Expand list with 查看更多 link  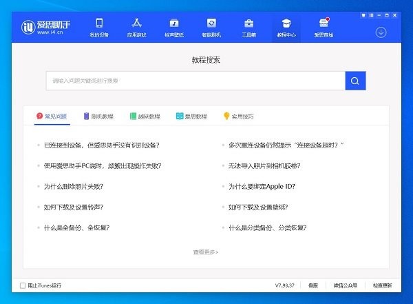(206, 252)
